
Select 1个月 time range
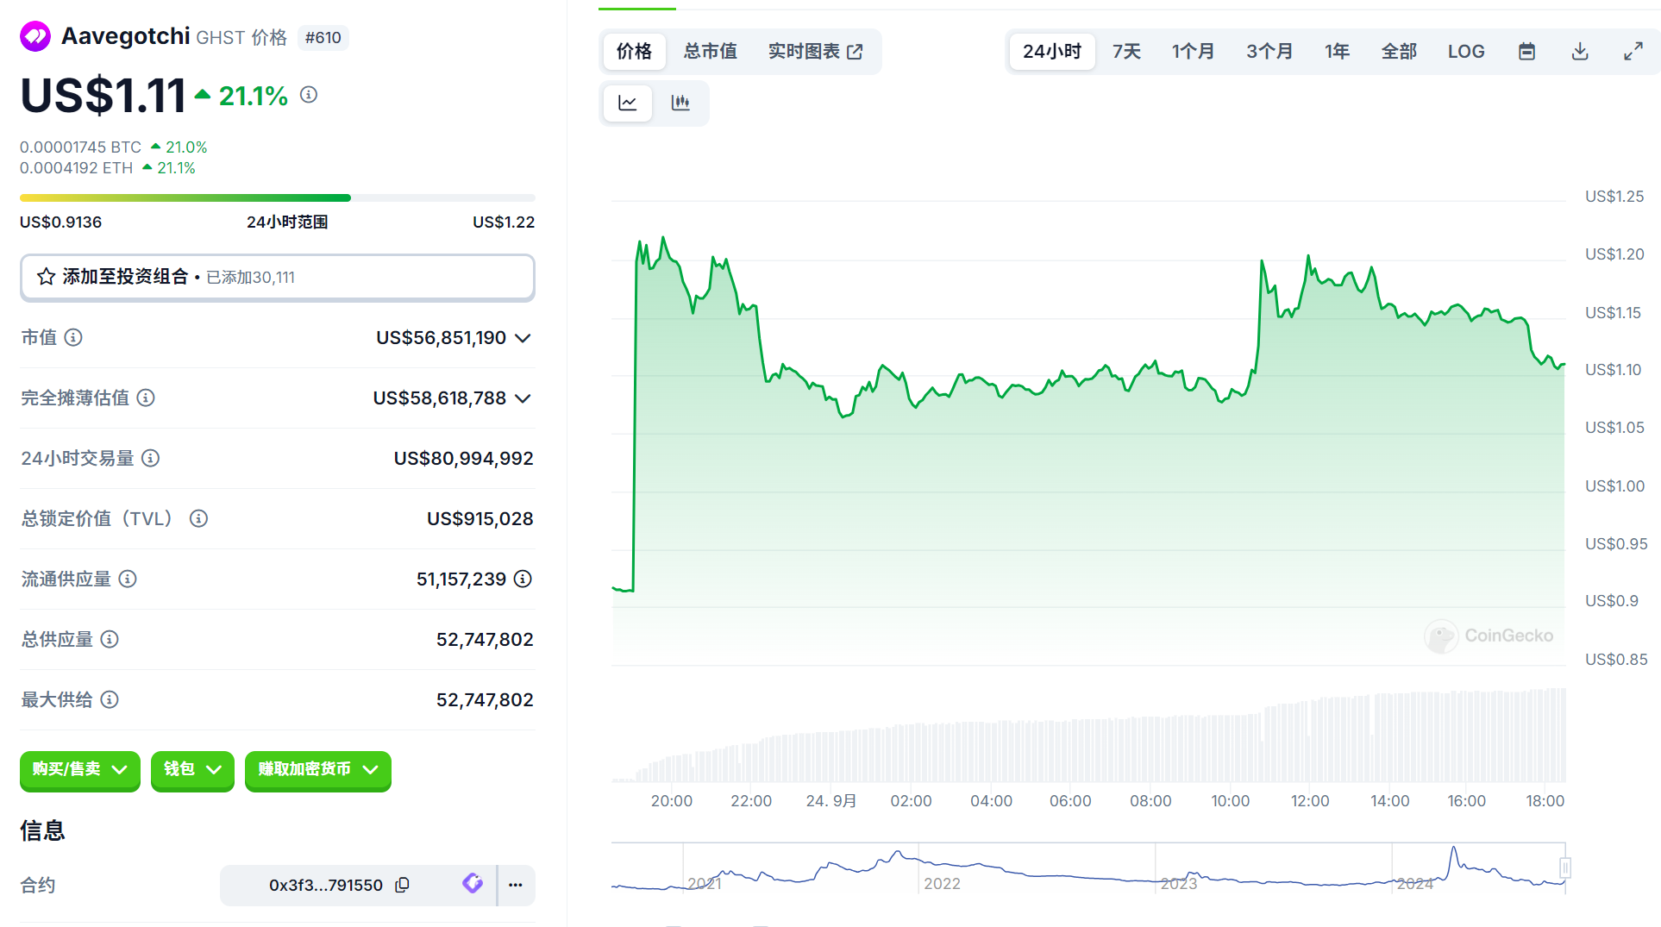[1193, 52]
